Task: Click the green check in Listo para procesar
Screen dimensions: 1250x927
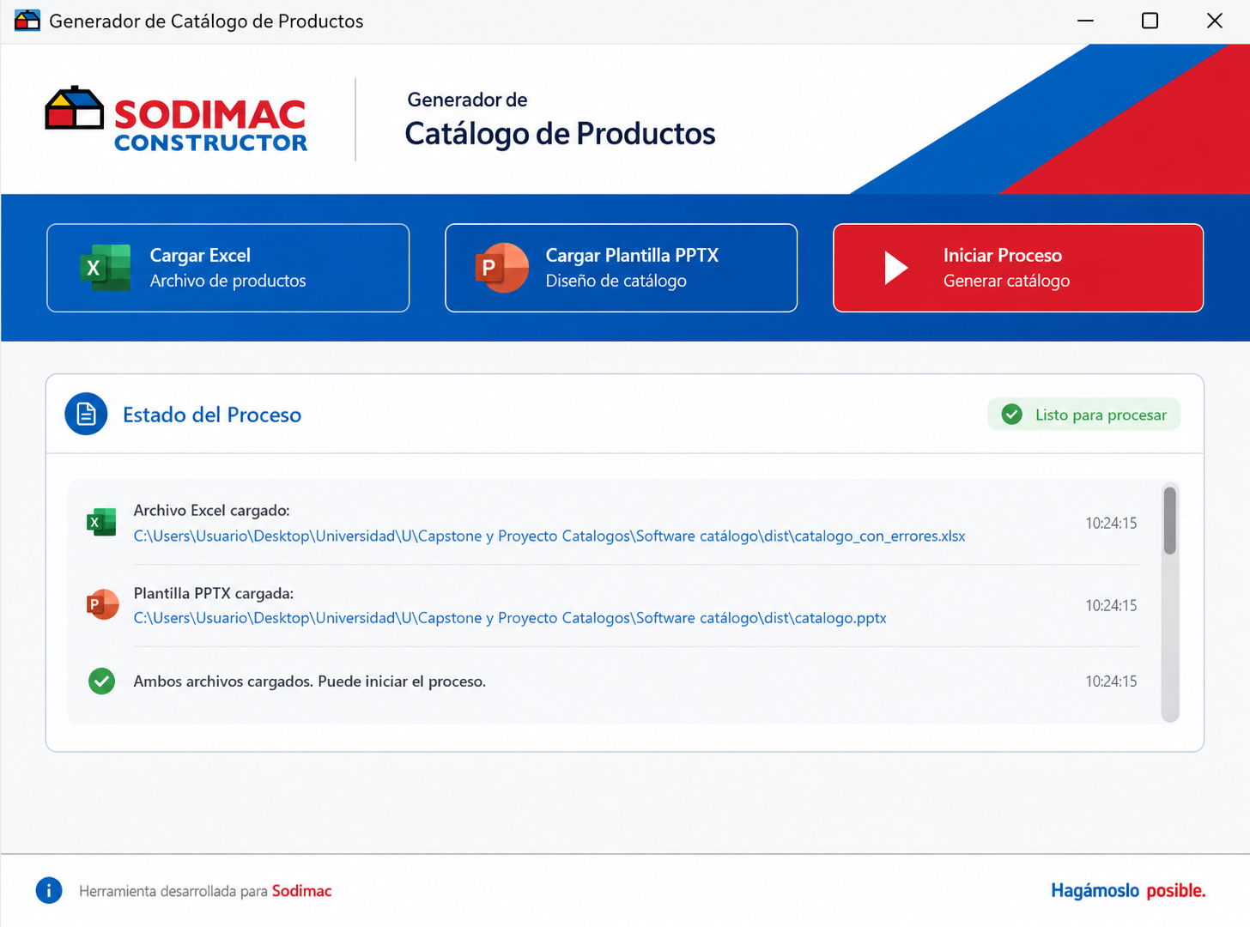Action: pyautogui.click(x=1012, y=415)
